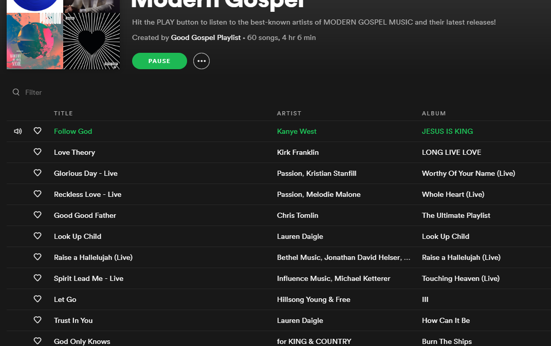
Task: Sort tracks by the ALBUM column
Action: [434, 113]
